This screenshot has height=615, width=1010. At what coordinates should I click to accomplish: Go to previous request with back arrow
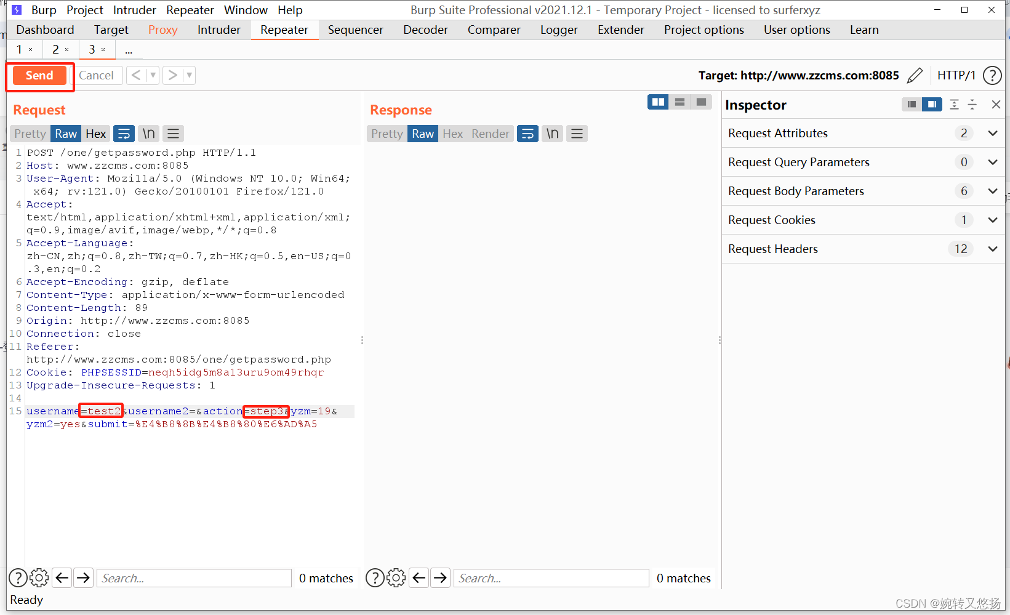tap(136, 75)
